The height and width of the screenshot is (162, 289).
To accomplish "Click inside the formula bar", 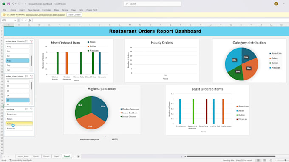I will pyautogui.click(x=160, y=20).
